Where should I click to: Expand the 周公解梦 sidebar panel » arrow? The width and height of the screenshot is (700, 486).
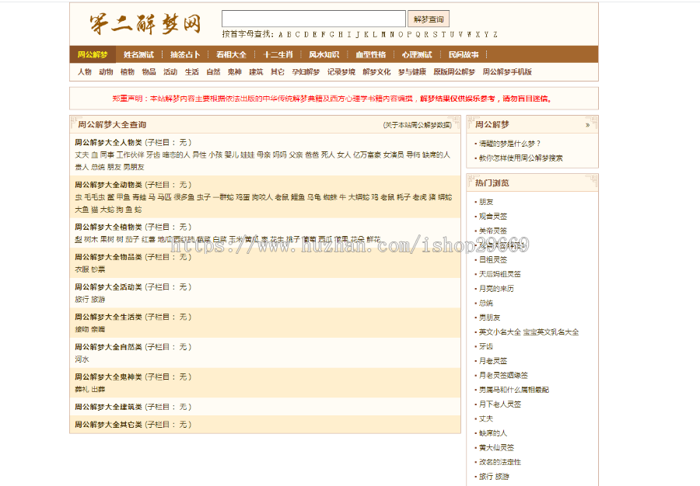tap(587, 125)
